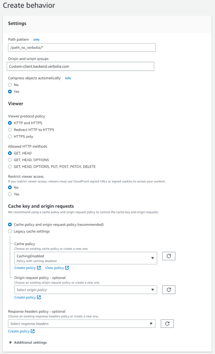Click refresh icon beside Origin request policy

[169, 290]
